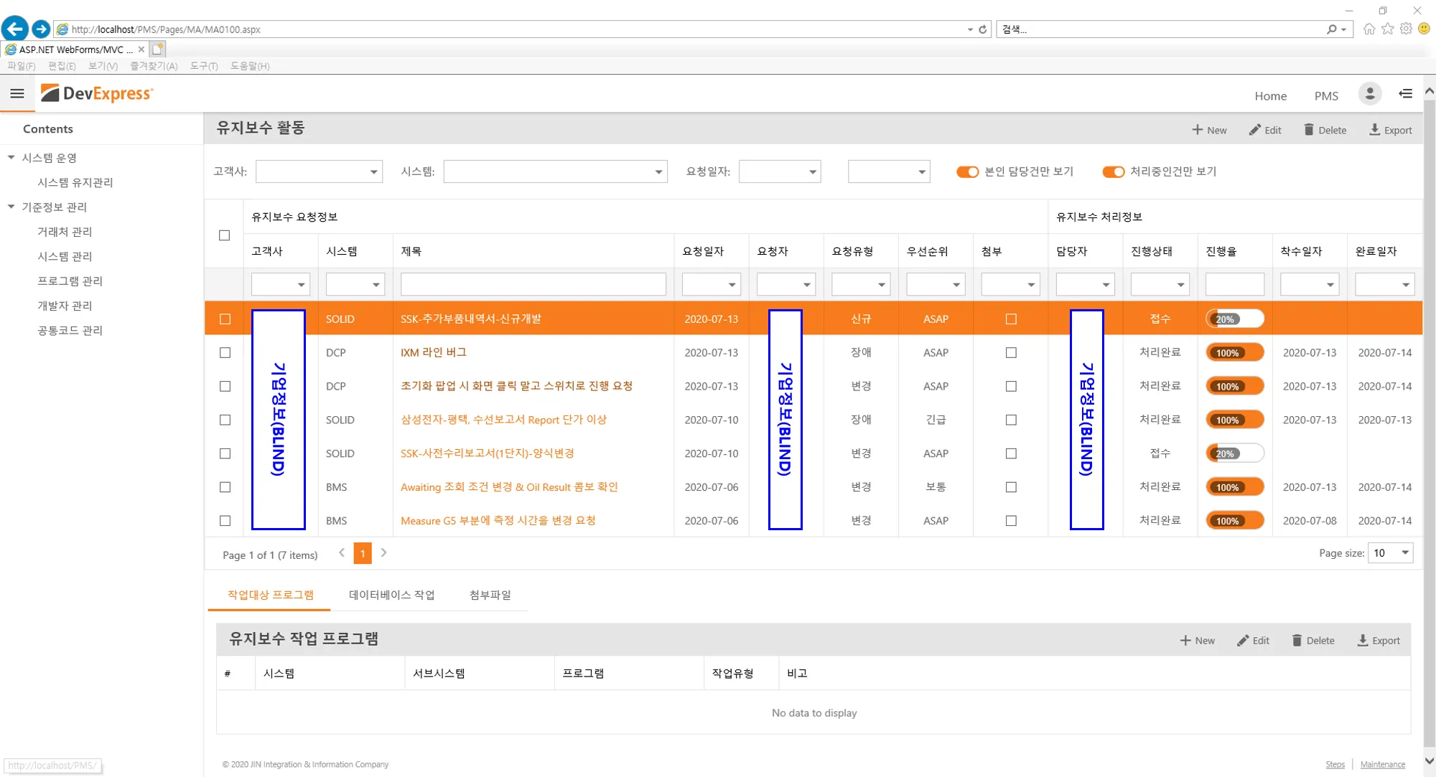Open the 우선순위 column filter dropdown

coord(956,285)
